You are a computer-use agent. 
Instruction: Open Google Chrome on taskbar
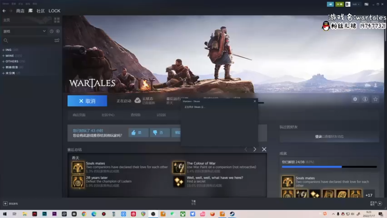(x=84, y=214)
